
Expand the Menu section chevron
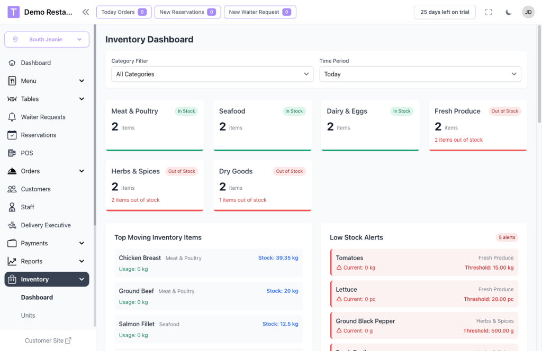point(82,80)
